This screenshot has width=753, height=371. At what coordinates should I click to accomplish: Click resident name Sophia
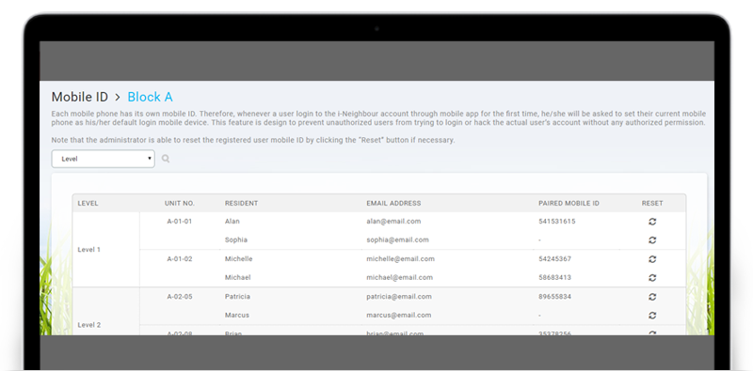click(x=236, y=240)
